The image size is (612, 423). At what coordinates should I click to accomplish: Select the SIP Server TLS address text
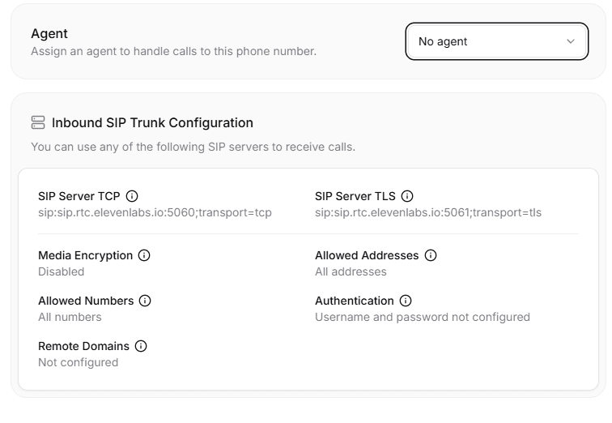427,213
